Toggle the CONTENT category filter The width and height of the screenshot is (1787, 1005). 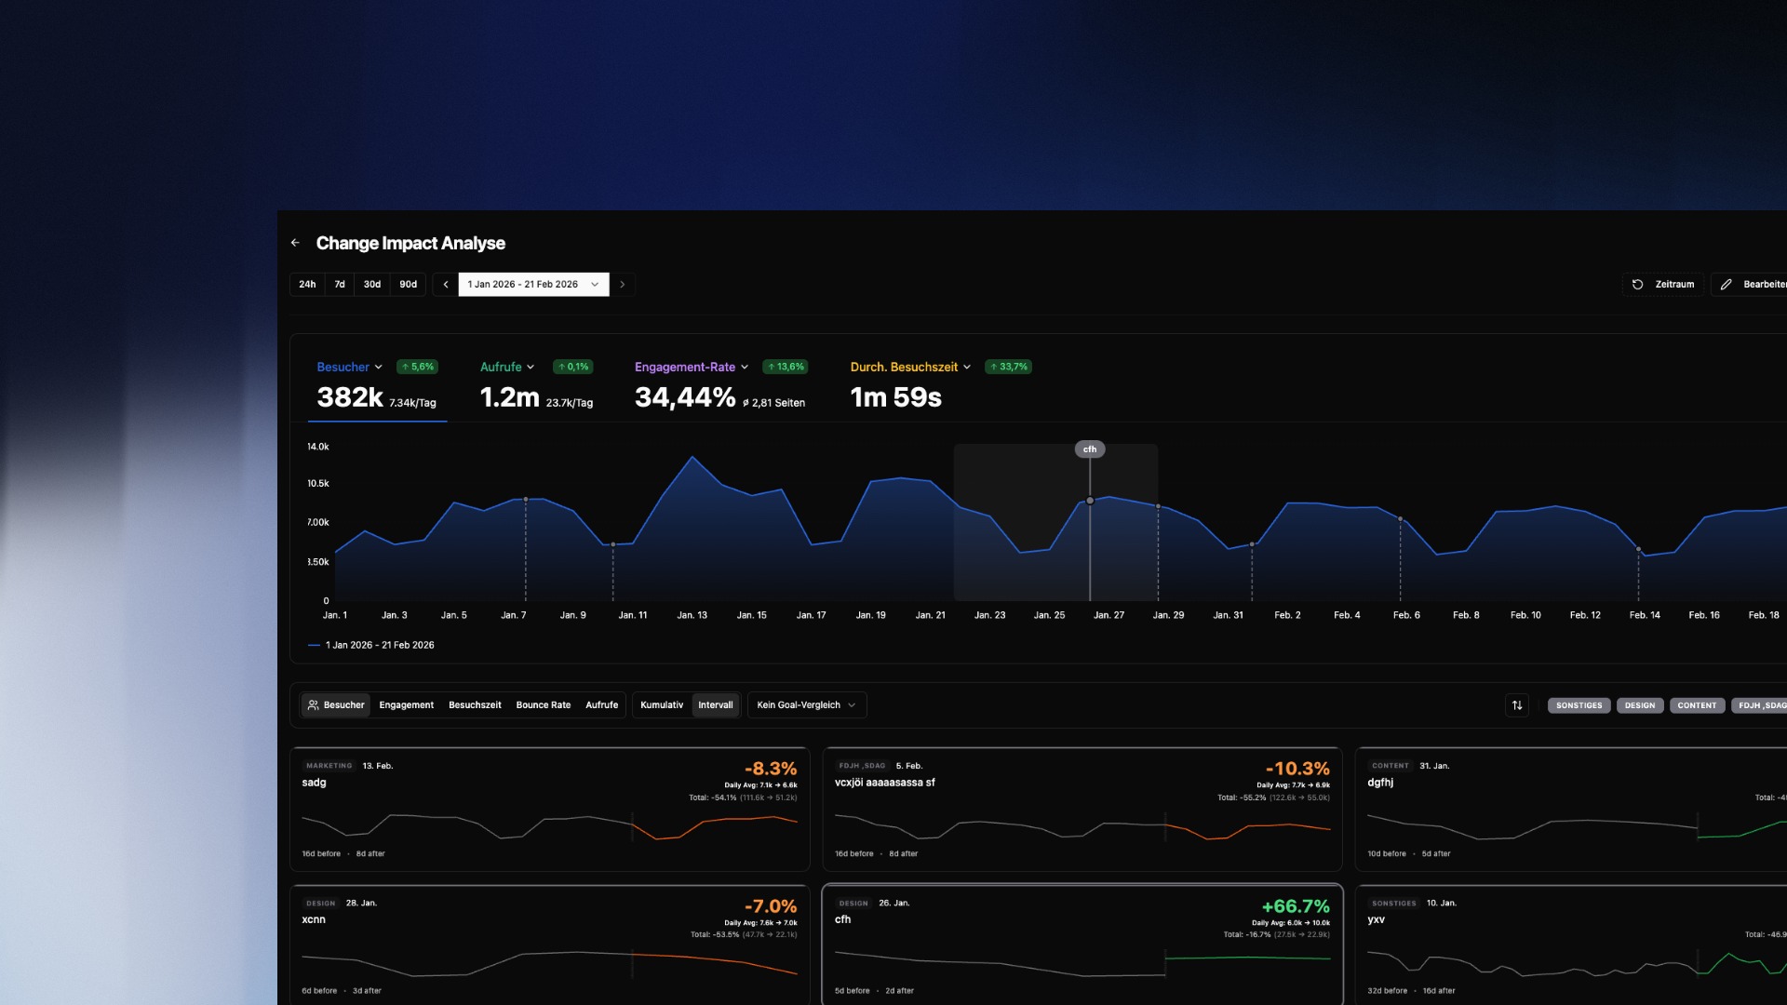coord(1697,705)
